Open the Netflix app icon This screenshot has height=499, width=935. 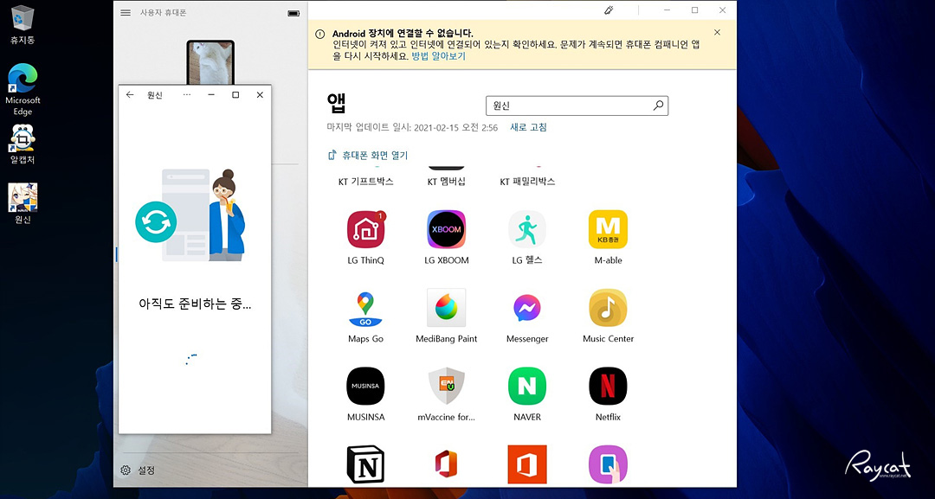608,387
